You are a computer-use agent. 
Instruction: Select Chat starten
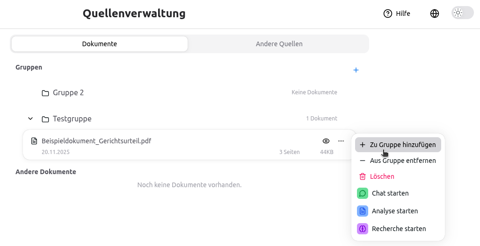pos(398,193)
